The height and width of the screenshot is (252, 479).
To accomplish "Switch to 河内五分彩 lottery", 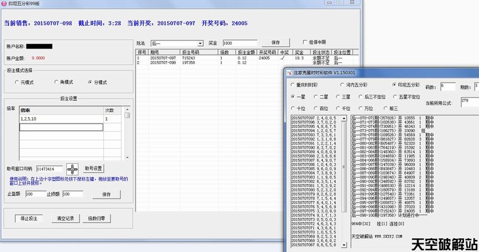I will click(x=341, y=84).
